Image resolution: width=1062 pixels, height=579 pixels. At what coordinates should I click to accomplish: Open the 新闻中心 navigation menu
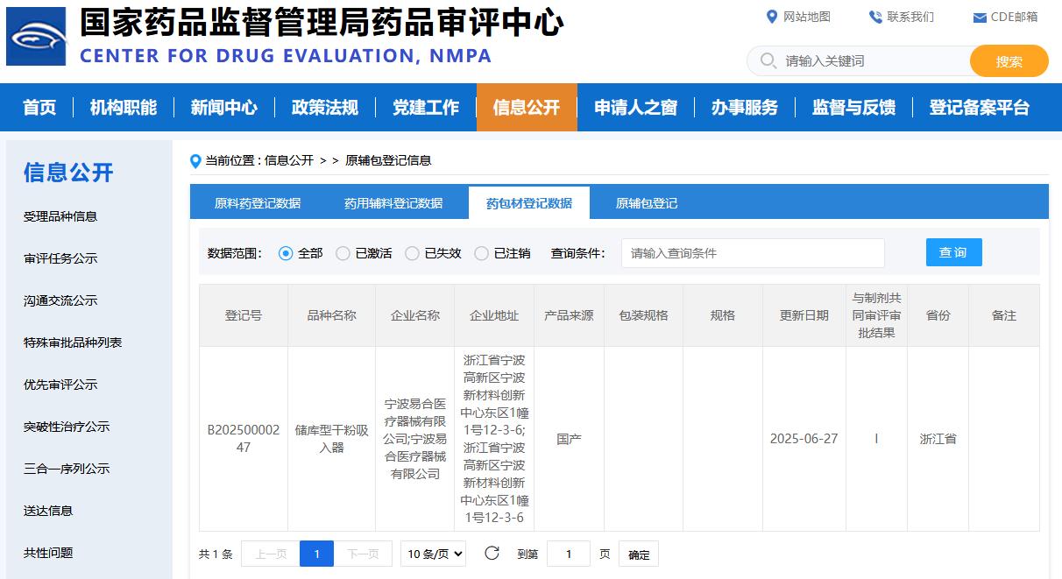(x=224, y=107)
